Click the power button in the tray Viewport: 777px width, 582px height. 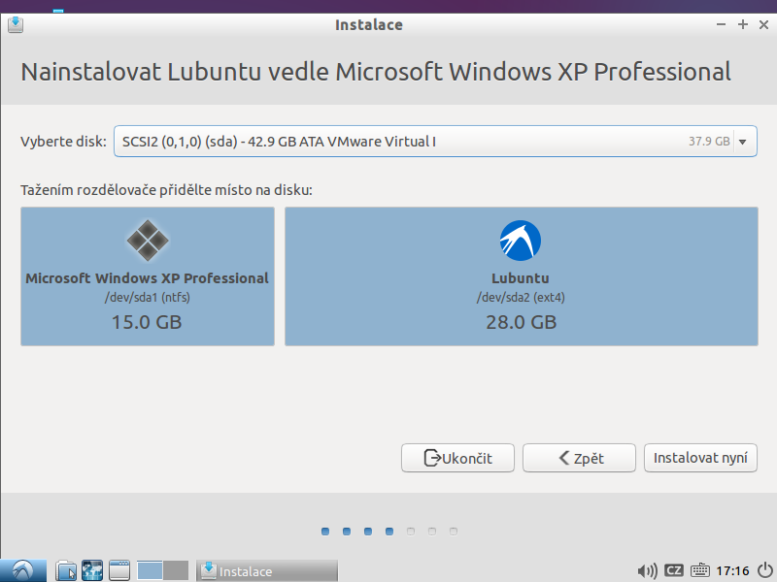click(765, 570)
